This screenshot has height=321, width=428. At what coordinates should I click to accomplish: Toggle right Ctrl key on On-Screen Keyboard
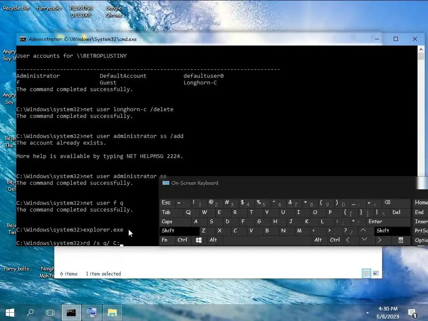[x=335, y=240]
